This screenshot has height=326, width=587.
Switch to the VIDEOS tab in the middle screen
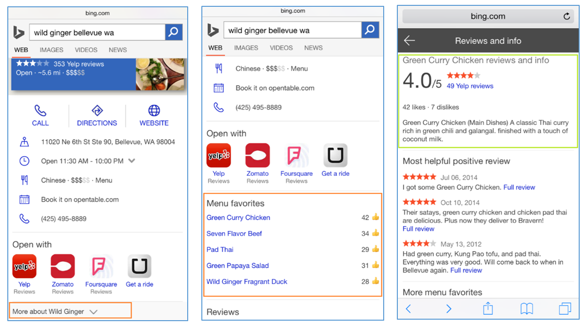(x=281, y=48)
